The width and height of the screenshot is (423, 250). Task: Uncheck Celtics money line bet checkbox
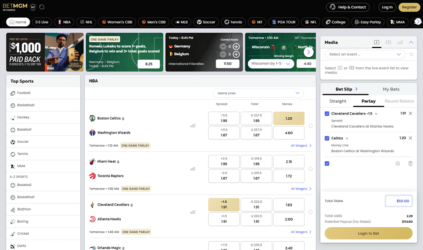(x=327, y=138)
